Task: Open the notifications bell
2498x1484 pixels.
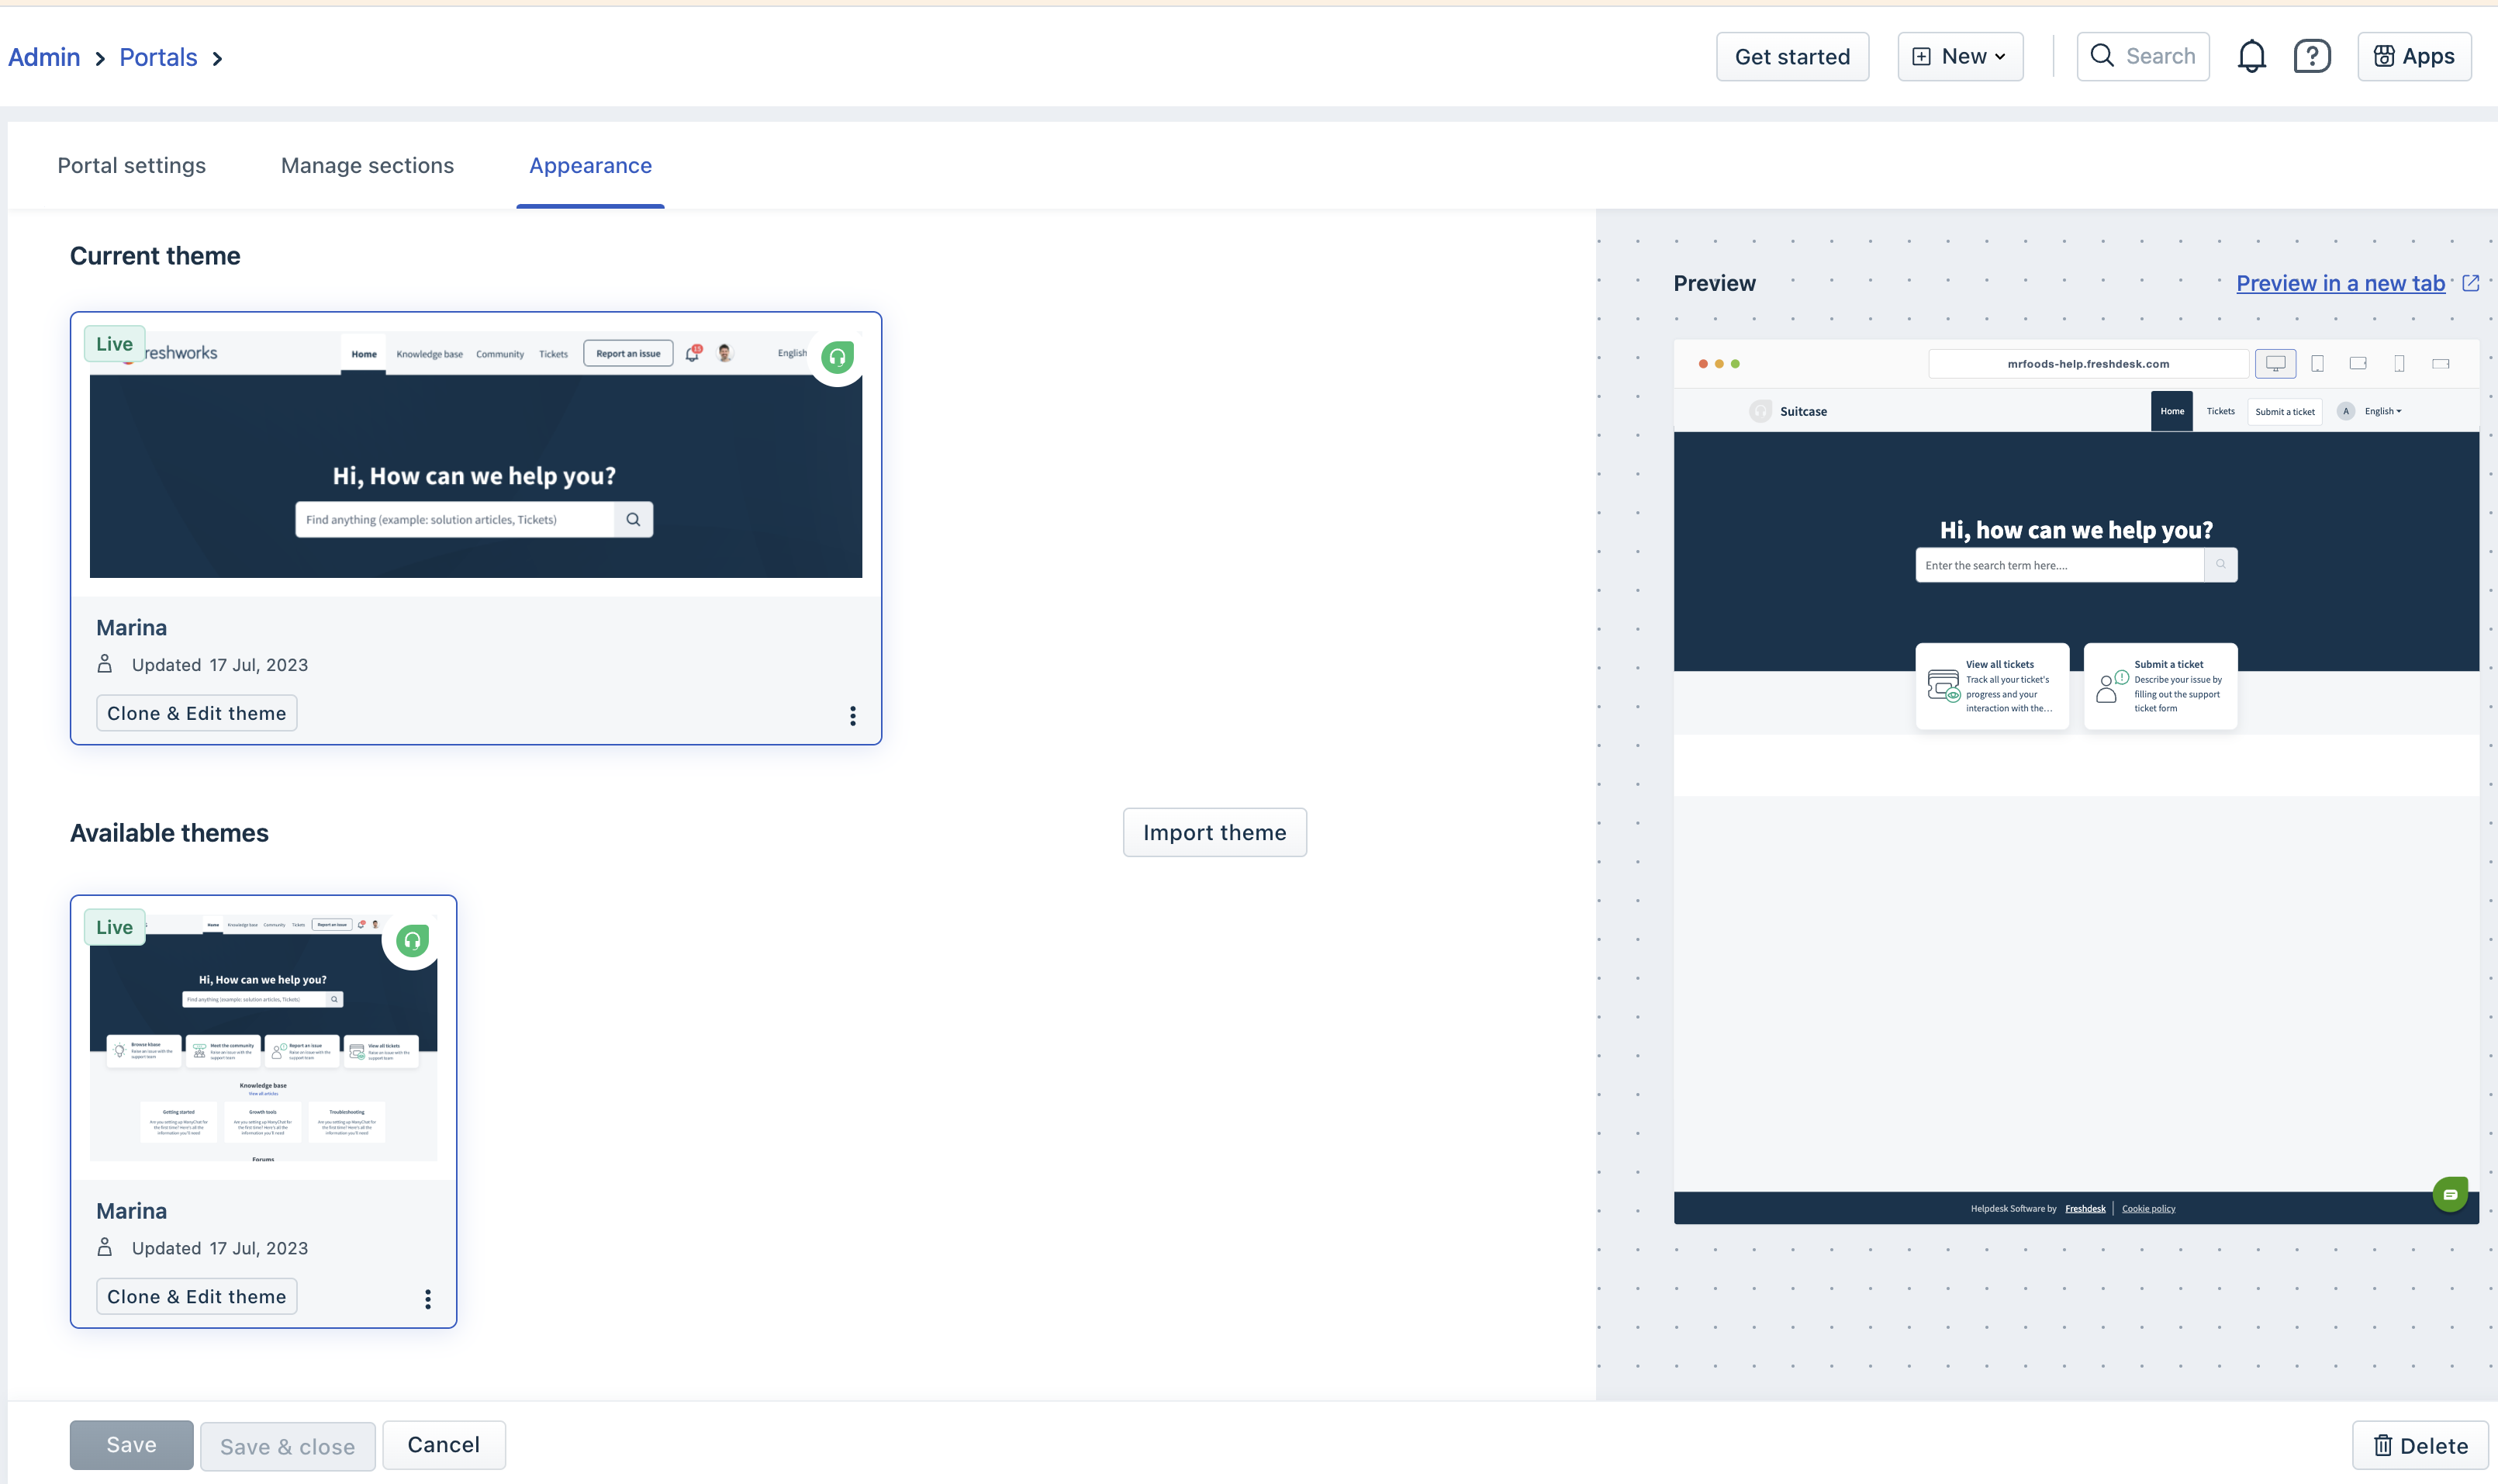Action: tap(2250, 57)
